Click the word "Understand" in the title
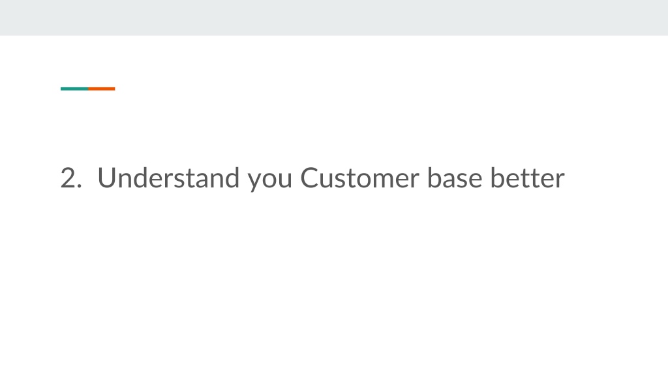The image size is (668, 376). pos(168,178)
